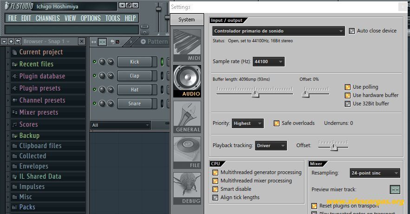Toggle the Snare channel mute LED
Viewport: 410px width, 214px height.
coord(94,103)
